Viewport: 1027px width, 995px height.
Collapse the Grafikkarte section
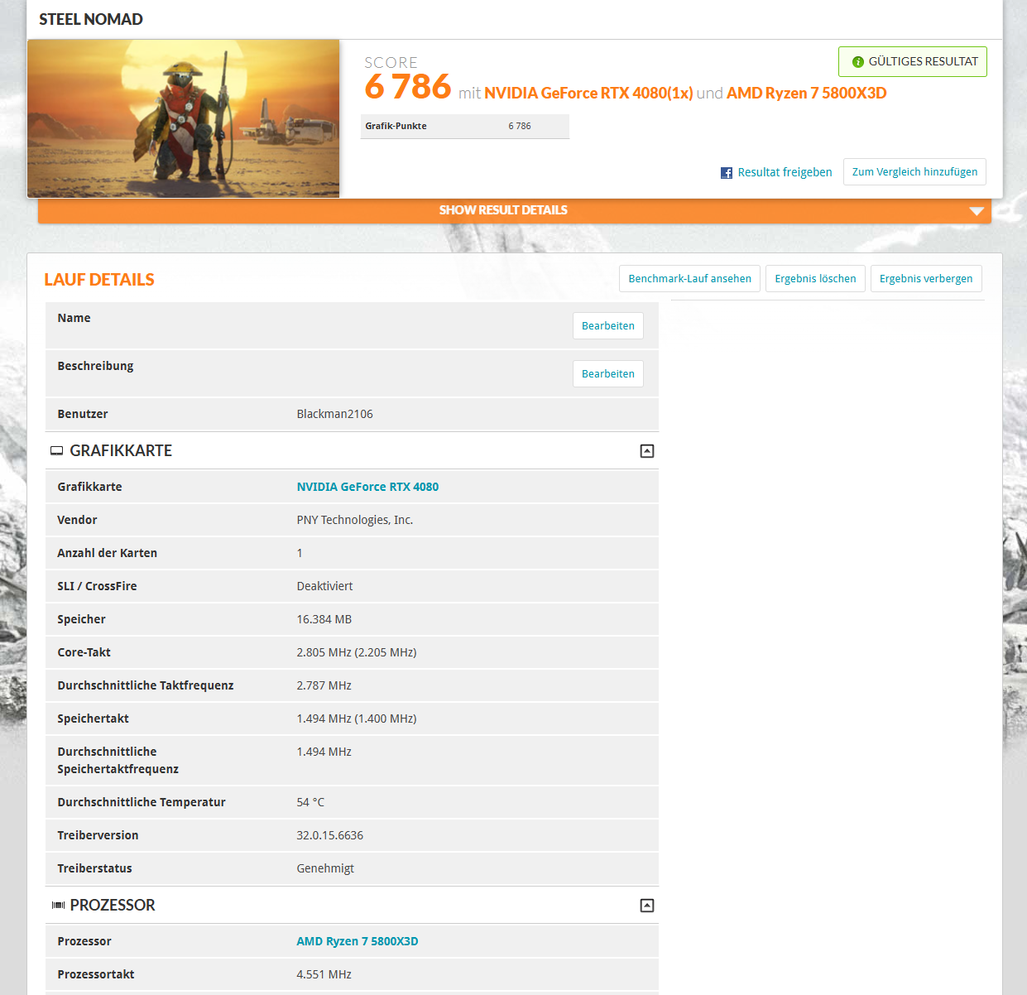[x=647, y=451]
